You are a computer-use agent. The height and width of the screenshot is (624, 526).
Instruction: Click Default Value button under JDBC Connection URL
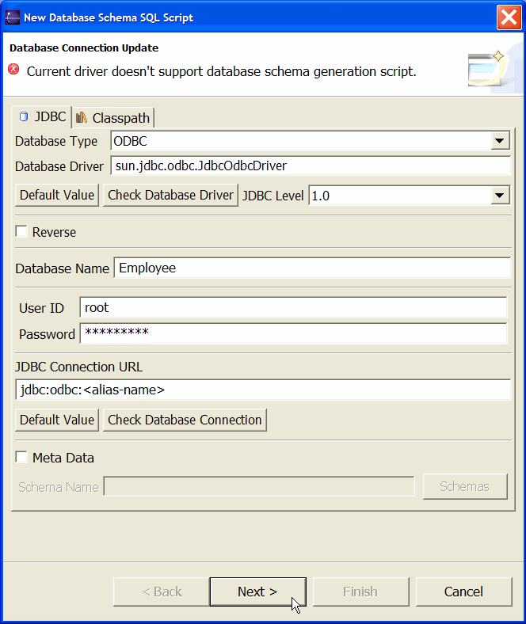57,420
